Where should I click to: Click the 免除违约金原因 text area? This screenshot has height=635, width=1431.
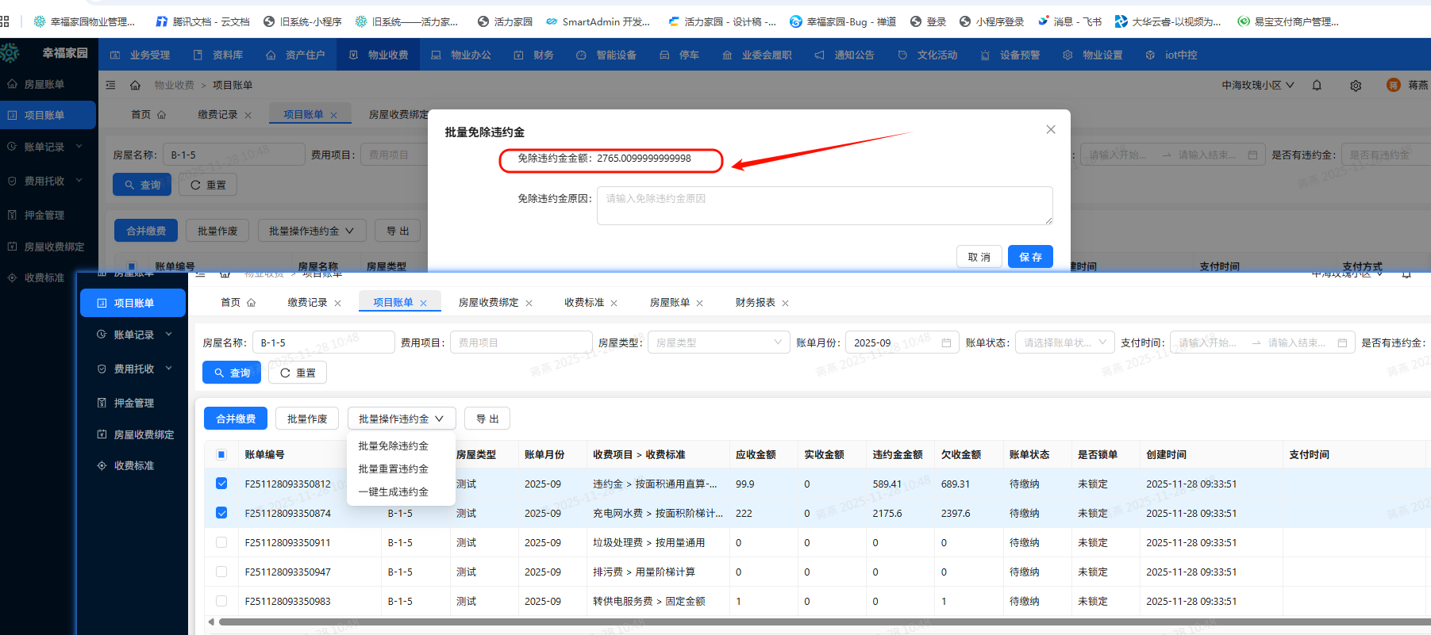824,205
